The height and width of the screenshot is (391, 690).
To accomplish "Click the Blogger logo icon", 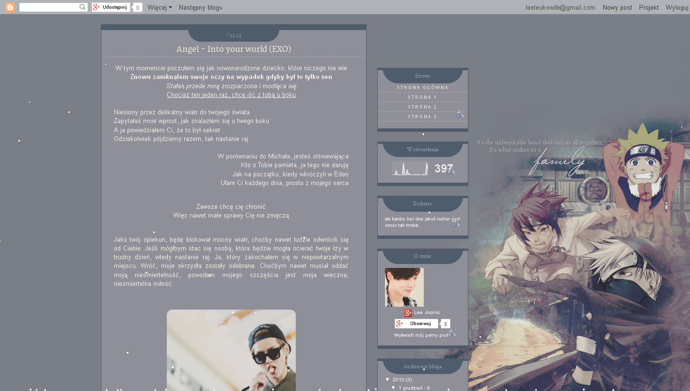I will click(x=10, y=7).
